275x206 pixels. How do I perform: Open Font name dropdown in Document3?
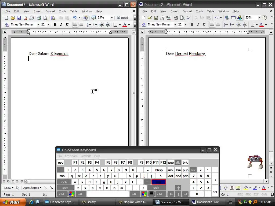[x=38, y=25]
